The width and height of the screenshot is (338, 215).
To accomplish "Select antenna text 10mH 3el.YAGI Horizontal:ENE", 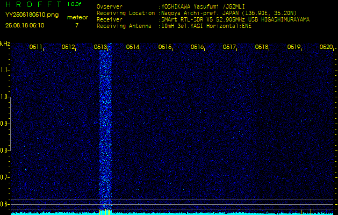I will 206,26.
